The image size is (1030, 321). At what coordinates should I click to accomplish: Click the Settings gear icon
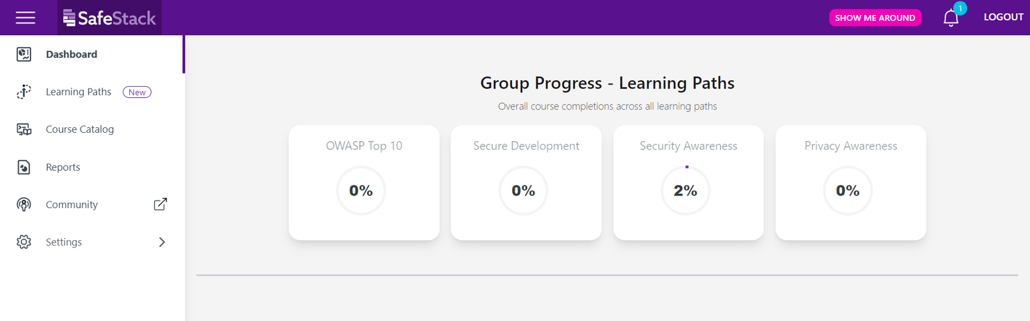click(x=24, y=242)
